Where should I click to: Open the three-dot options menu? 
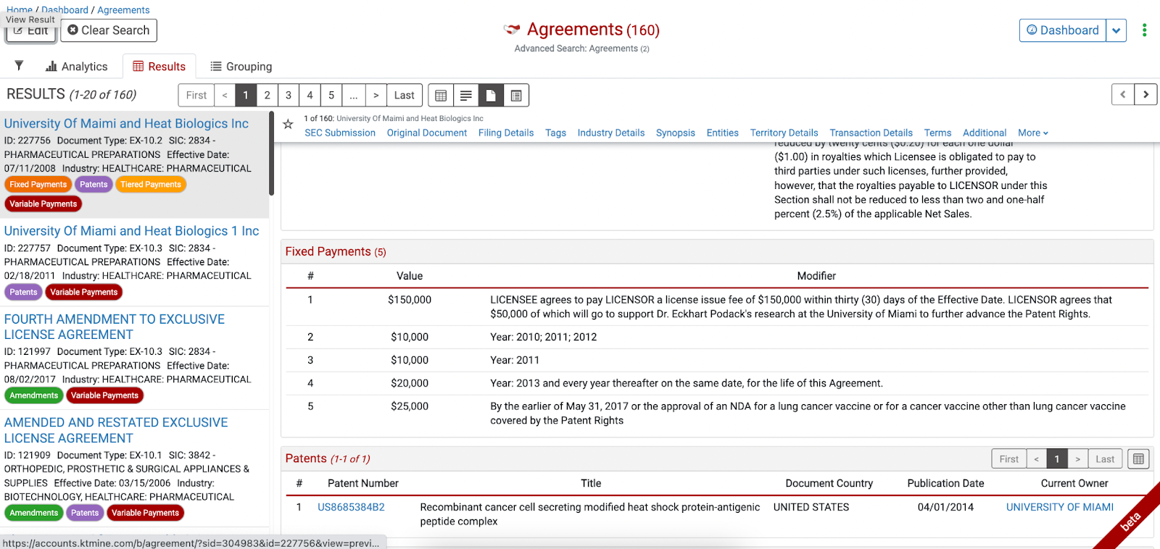click(1144, 30)
